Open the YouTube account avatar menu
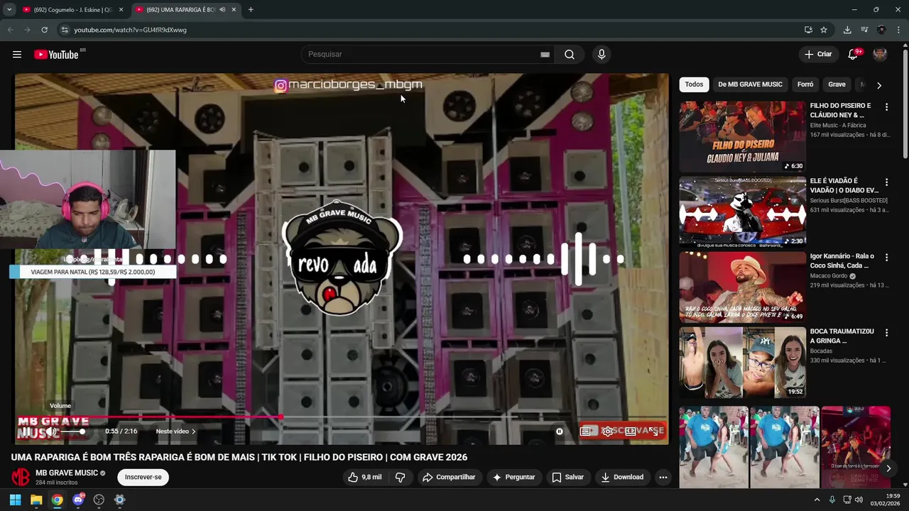909x511 pixels. point(880,55)
